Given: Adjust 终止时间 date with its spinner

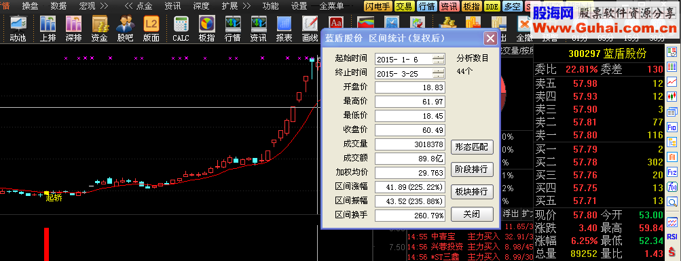Looking at the screenshot, I should [x=439, y=73].
